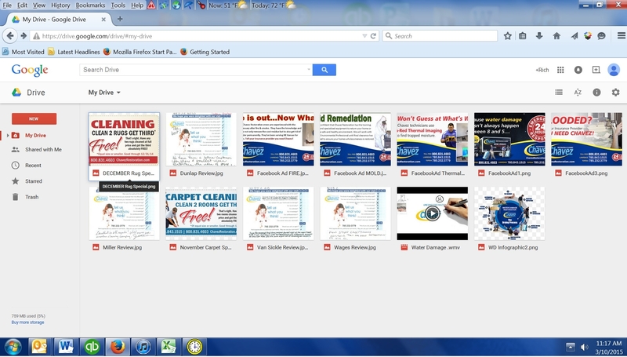
Task: Open the File menu
Action: (x=7, y=5)
